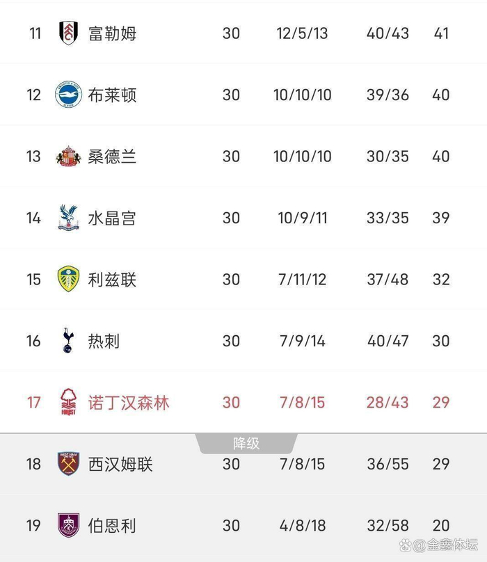
Task: Click the Burnley club crest
Action: point(69,525)
